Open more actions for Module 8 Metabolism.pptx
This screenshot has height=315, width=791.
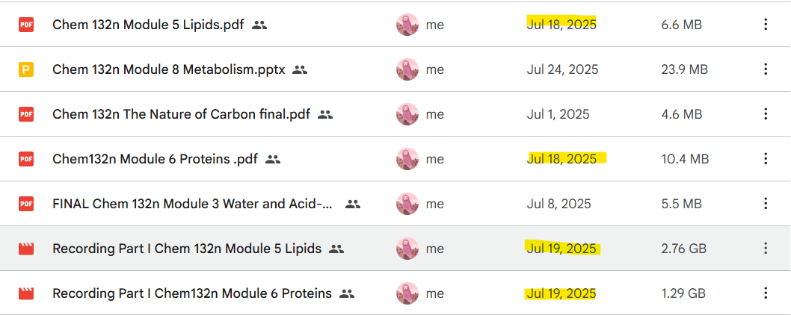(x=765, y=69)
